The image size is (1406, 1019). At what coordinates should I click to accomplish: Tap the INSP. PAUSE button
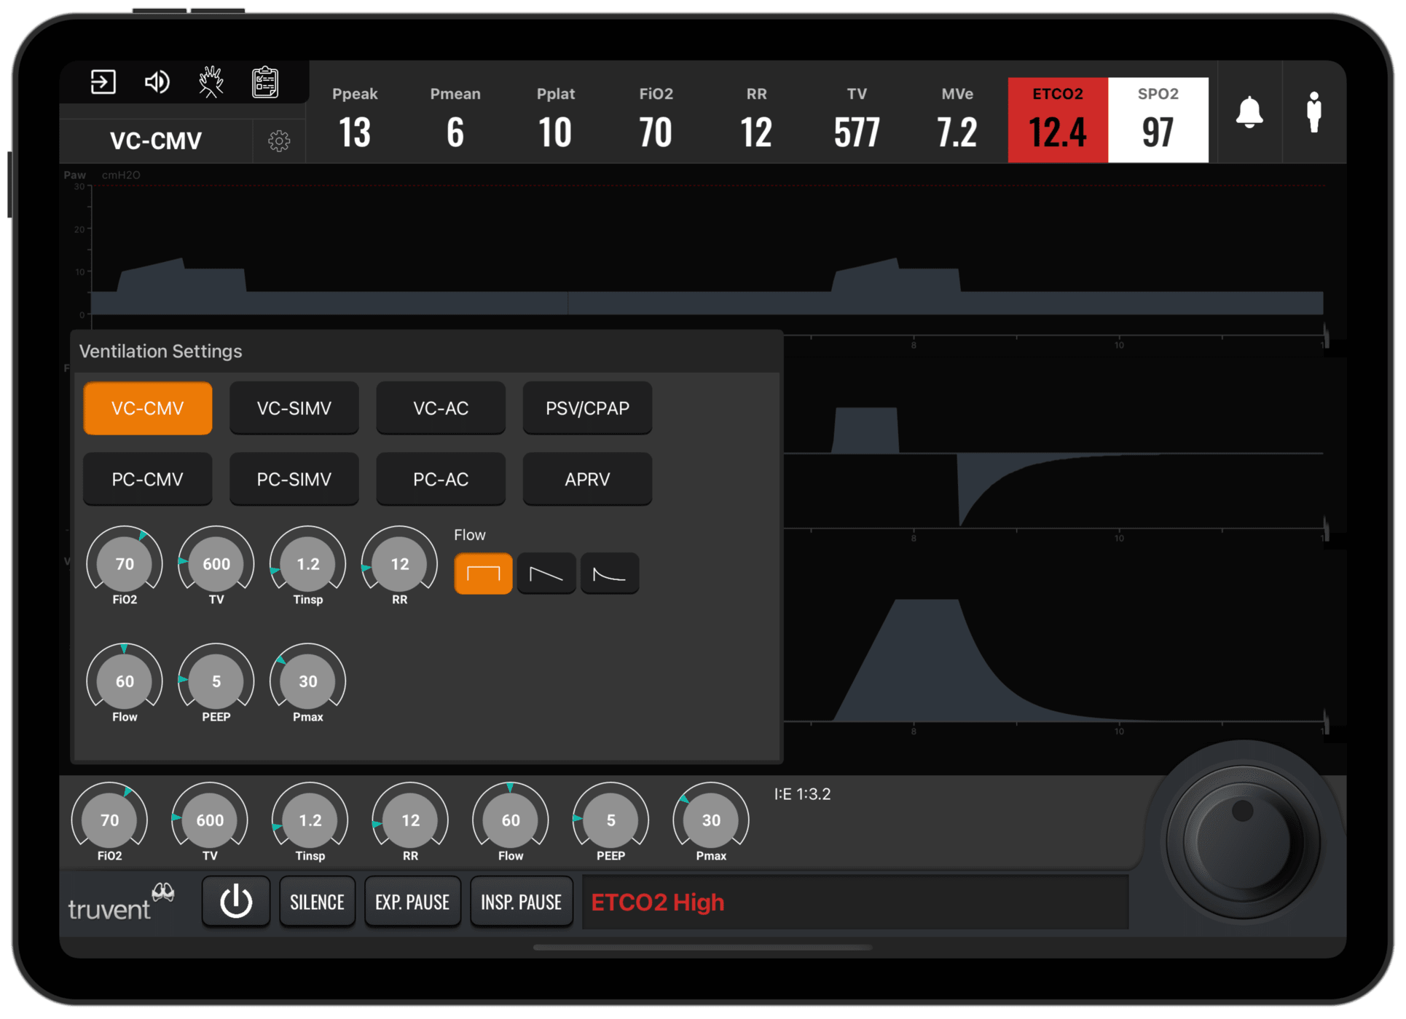click(x=522, y=902)
